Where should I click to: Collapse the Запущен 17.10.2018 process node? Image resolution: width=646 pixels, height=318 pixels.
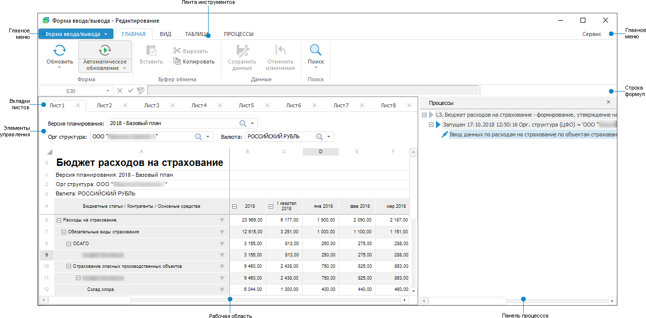point(431,125)
